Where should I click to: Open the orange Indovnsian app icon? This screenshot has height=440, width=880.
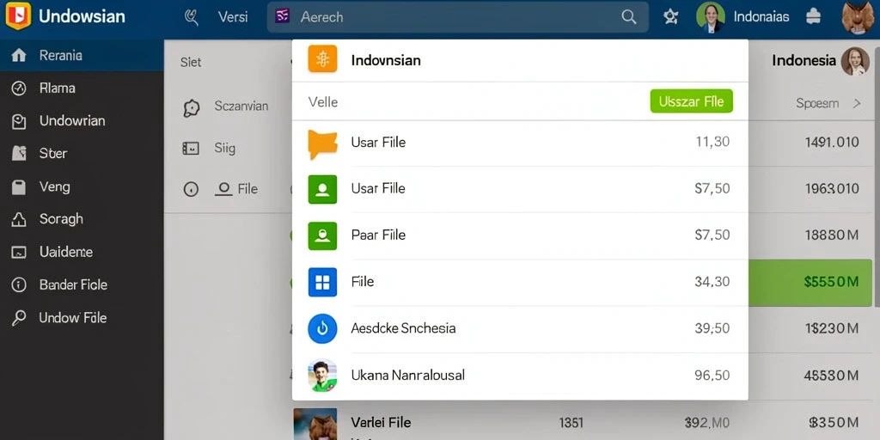click(x=323, y=59)
